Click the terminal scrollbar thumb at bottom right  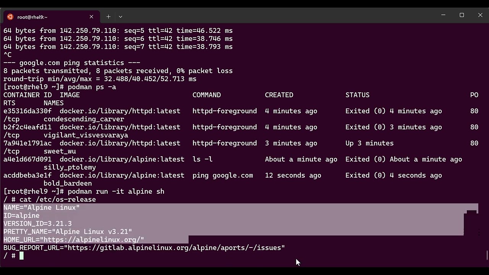487,255
